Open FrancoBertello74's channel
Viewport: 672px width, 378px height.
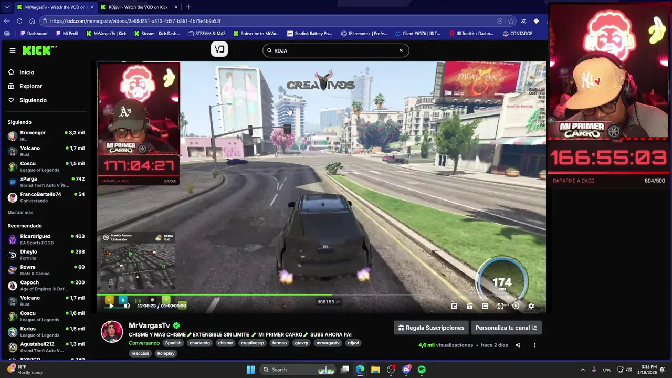(46, 197)
